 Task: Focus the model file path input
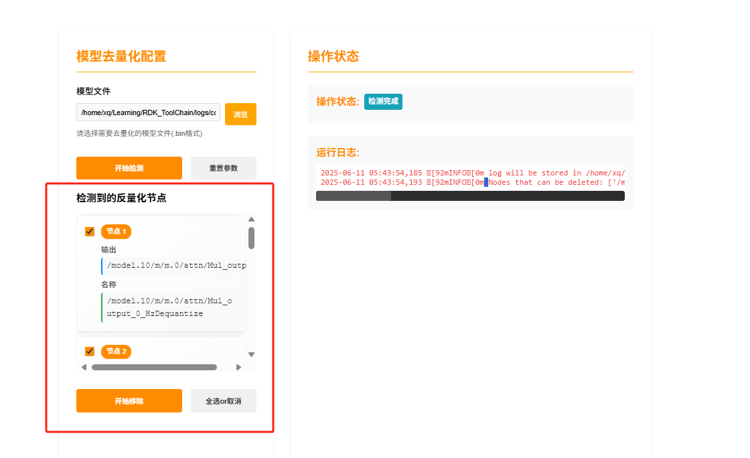(x=148, y=112)
